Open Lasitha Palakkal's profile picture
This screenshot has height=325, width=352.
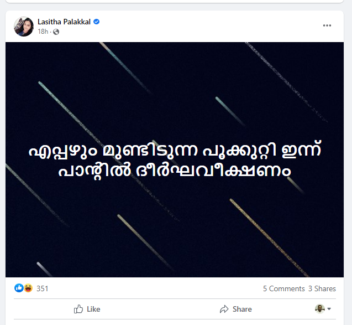coord(24,27)
